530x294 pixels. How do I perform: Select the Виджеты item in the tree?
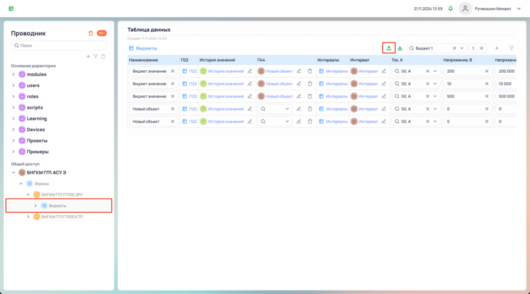58,205
